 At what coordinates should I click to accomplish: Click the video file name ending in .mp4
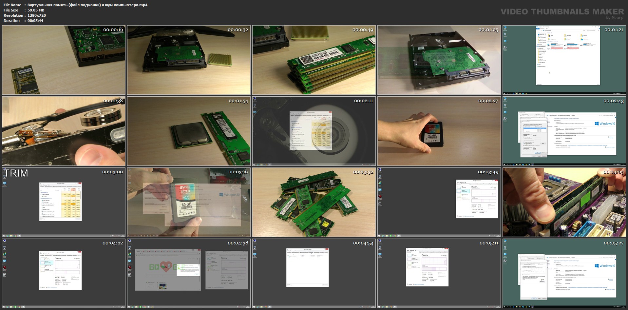coord(87,5)
